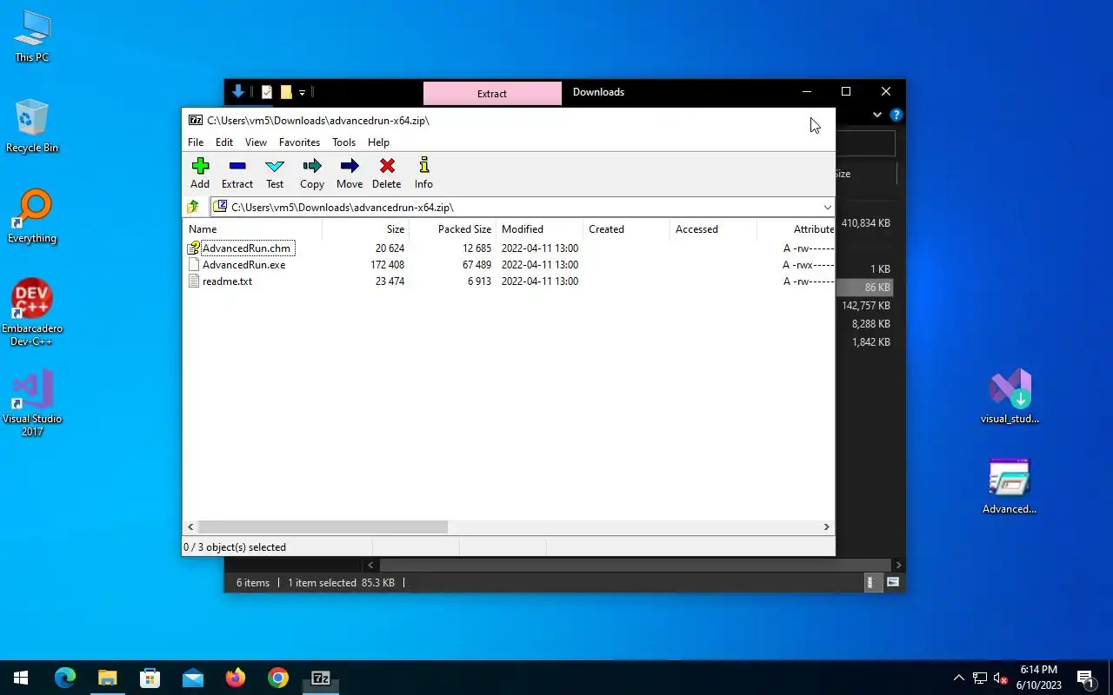Click the 7-Zip horizontal scrollbar thumb
Screen dimensions: 1113x695
(323, 526)
